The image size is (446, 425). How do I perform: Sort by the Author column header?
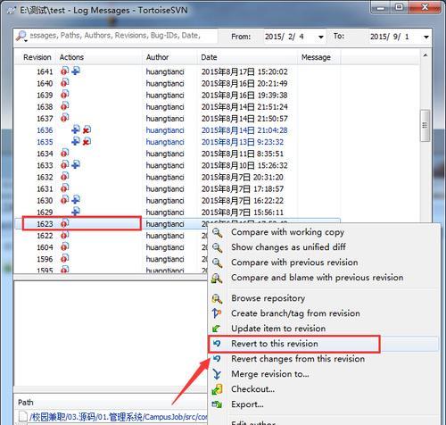coord(169,57)
